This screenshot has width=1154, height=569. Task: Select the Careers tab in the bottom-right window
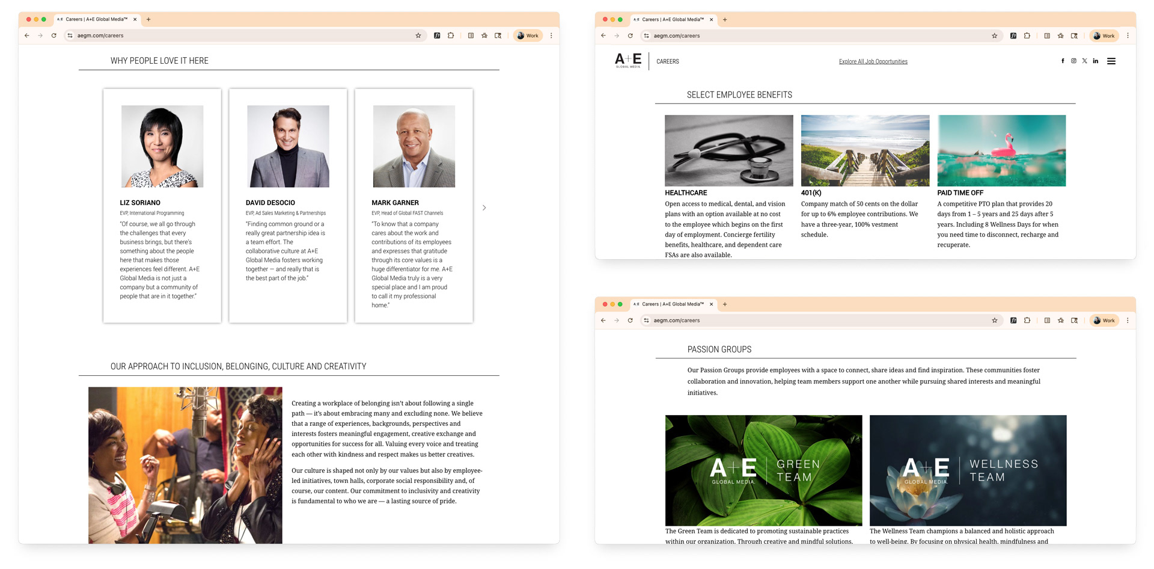click(673, 304)
